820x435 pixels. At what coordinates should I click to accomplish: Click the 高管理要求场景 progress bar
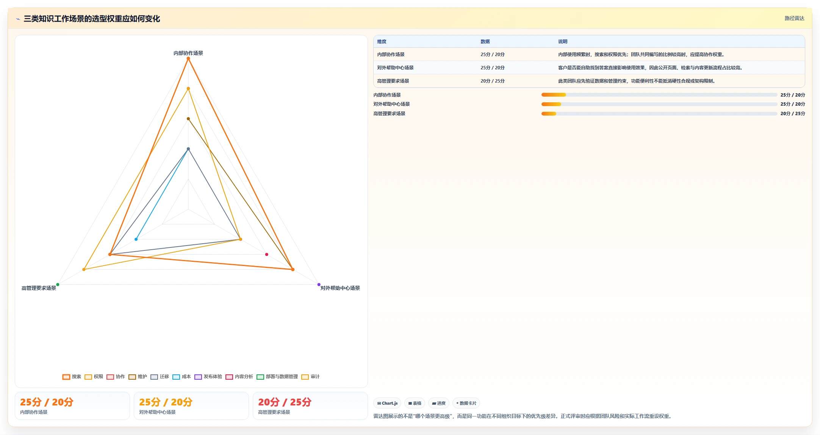(659, 114)
